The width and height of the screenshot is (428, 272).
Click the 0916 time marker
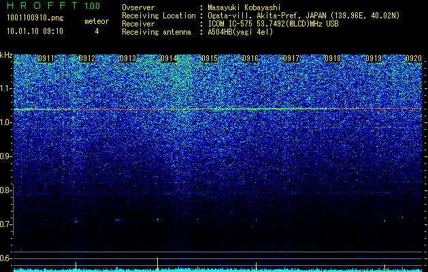point(250,58)
